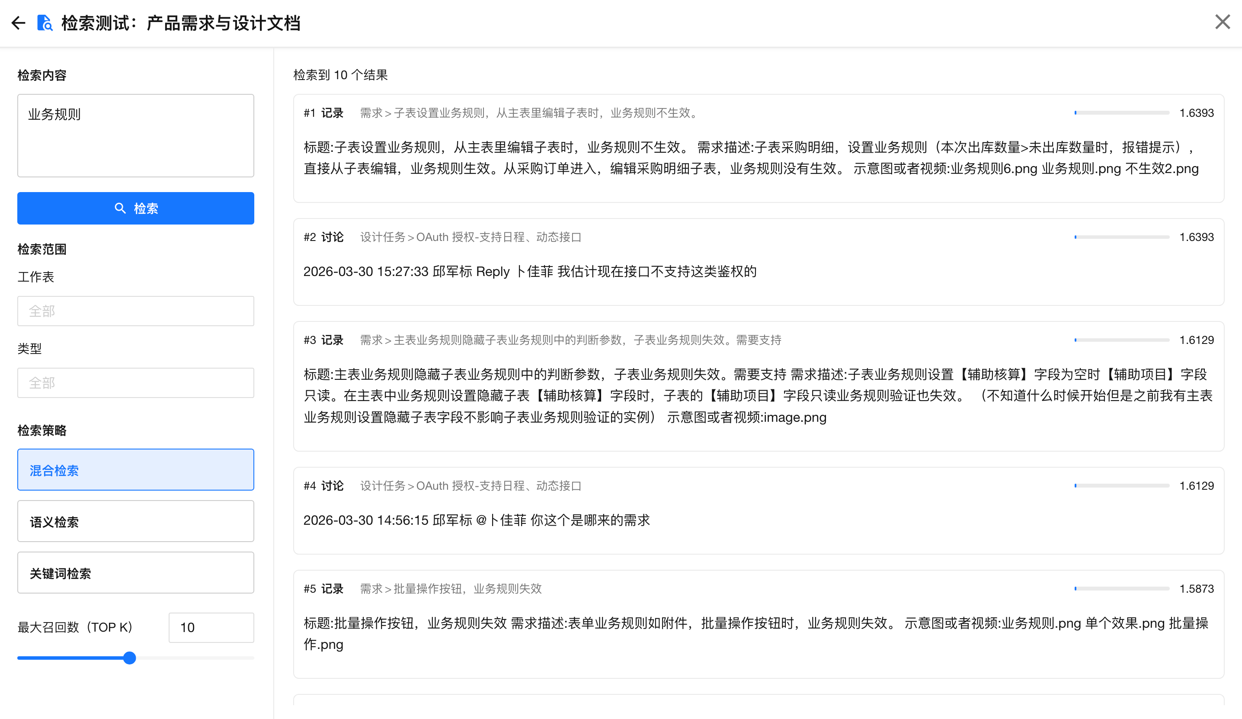Click score bar of result #1
The width and height of the screenshot is (1242, 719).
click(1121, 113)
